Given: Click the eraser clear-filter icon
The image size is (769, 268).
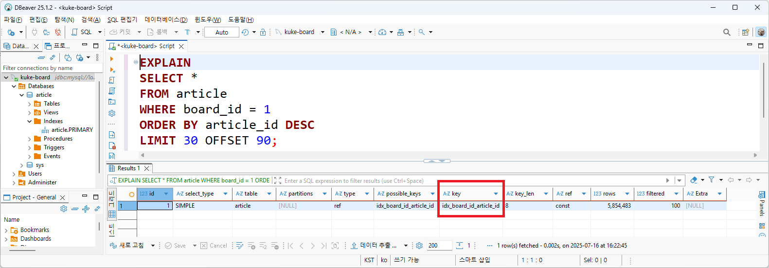Looking at the screenshot, I should [694, 180].
